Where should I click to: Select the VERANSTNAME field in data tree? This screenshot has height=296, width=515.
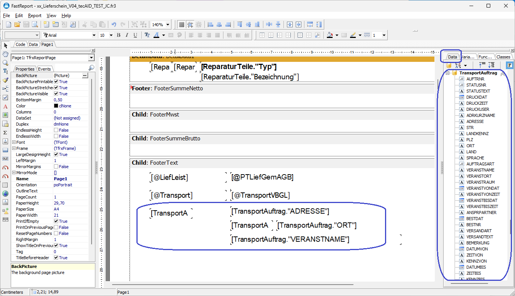480,170
